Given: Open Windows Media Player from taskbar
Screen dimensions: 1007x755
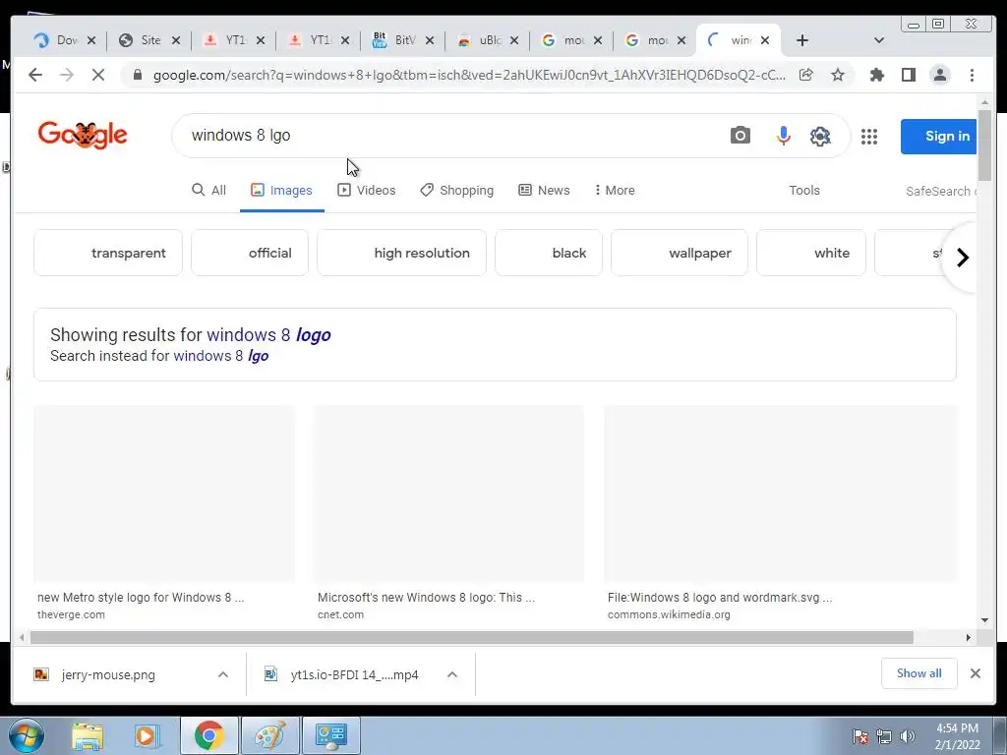Looking at the screenshot, I should pos(148,735).
